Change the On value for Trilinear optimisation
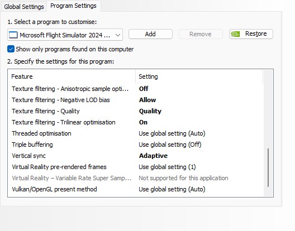 (143, 122)
